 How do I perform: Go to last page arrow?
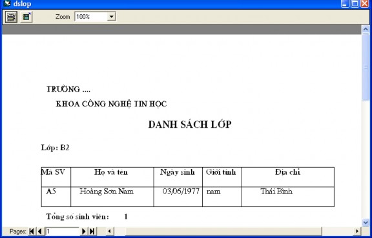coord(92,232)
